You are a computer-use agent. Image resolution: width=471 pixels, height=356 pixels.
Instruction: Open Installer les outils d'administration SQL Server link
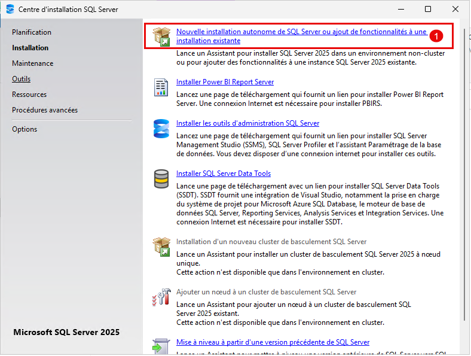coord(247,123)
